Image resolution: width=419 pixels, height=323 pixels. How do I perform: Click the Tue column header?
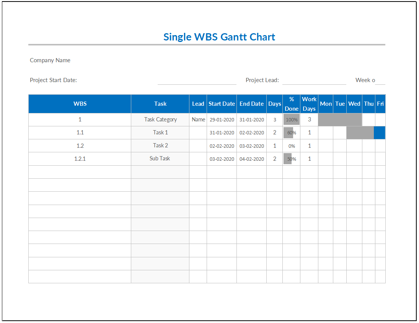[340, 104]
